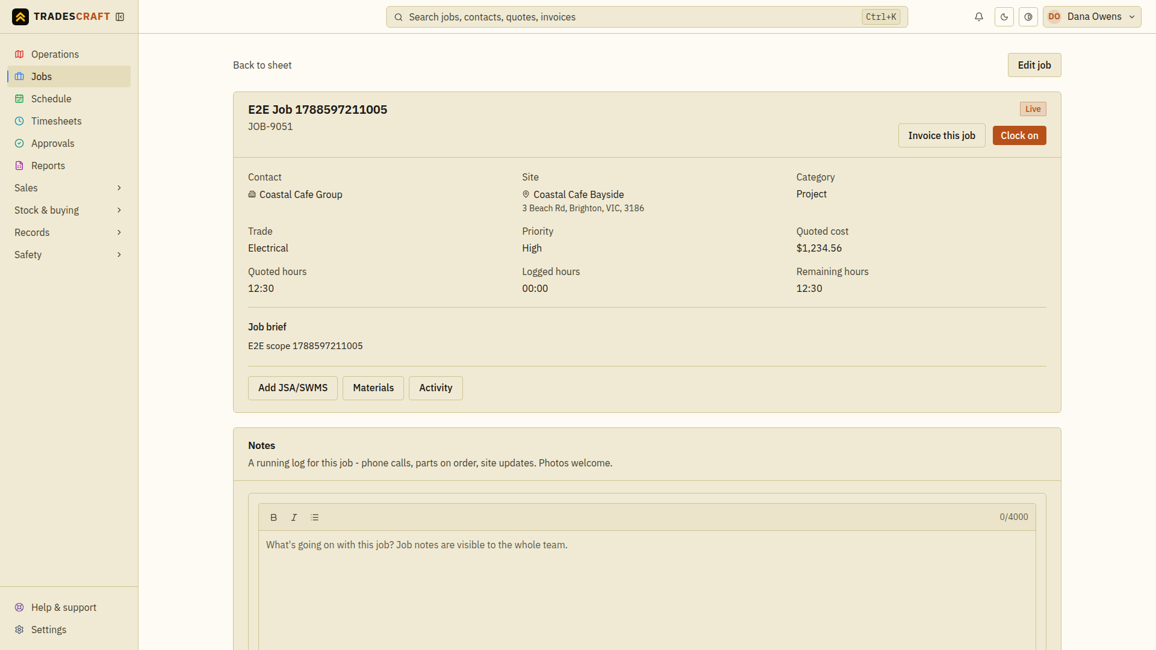Toggle bullet list in notes editor
Image resolution: width=1156 pixels, height=650 pixels.
314,518
